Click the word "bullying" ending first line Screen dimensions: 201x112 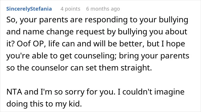[173, 20]
